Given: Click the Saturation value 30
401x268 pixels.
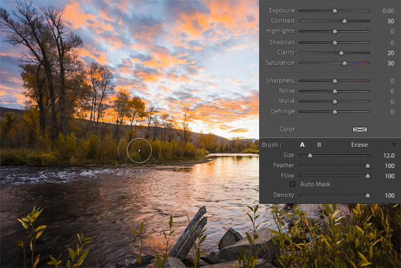Looking at the screenshot, I should point(391,63).
